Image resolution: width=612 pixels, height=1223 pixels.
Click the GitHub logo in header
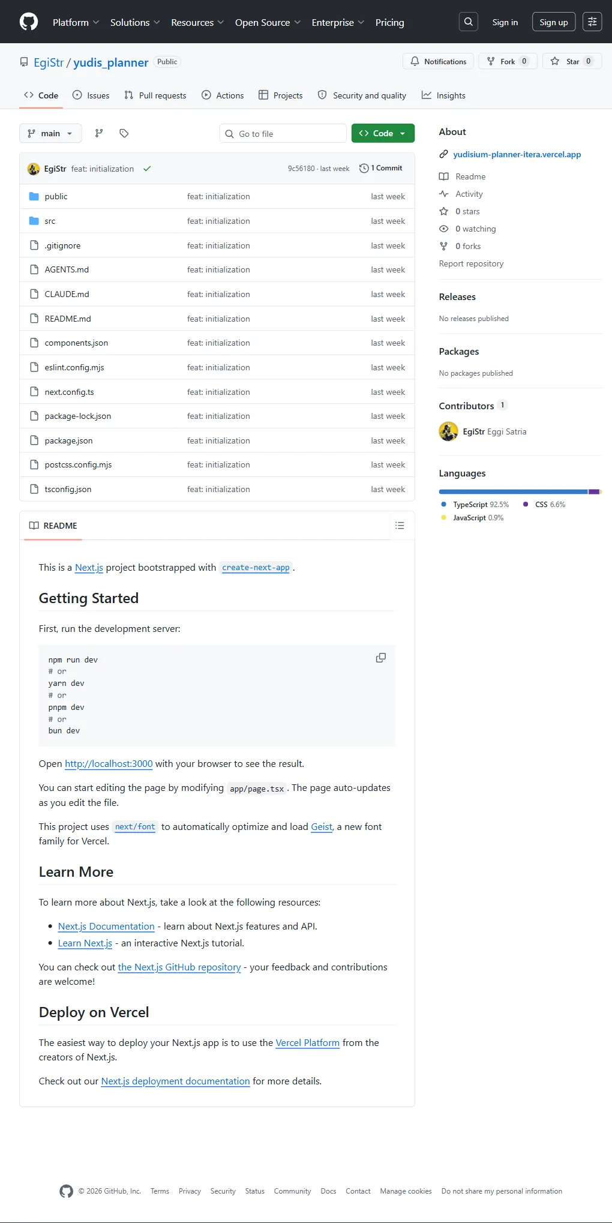tap(29, 22)
